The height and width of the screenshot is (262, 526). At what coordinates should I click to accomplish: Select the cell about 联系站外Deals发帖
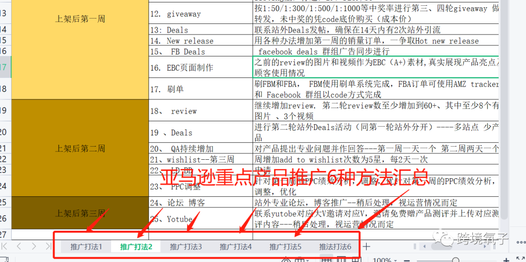click(376, 30)
